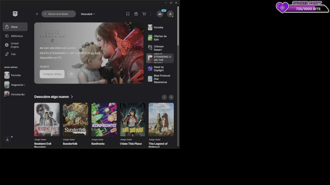The image size is (330, 185).
Task: Click the Sunderfolk title text
Action: pyautogui.click(x=70, y=144)
